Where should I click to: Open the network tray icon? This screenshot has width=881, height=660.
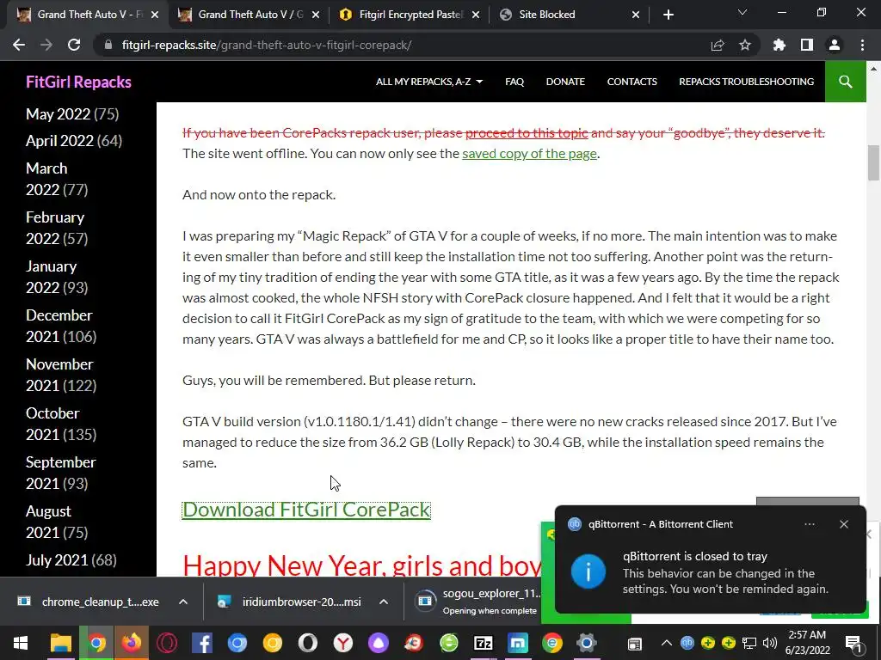[749, 643]
